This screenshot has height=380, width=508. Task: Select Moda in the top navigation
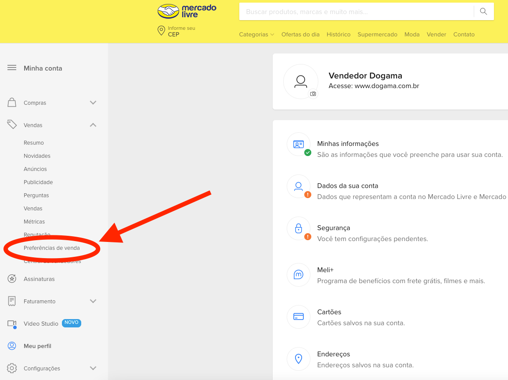(412, 34)
